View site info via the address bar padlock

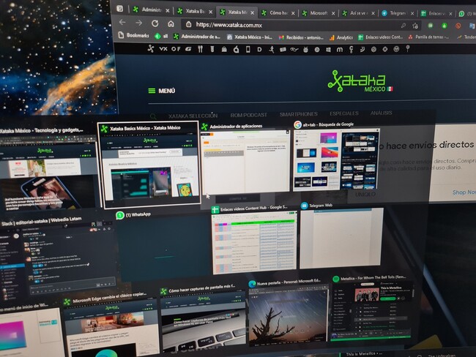click(x=188, y=24)
